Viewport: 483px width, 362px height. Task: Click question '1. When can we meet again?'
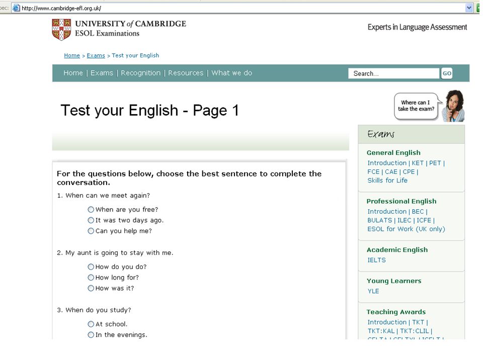[x=104, y=196]
